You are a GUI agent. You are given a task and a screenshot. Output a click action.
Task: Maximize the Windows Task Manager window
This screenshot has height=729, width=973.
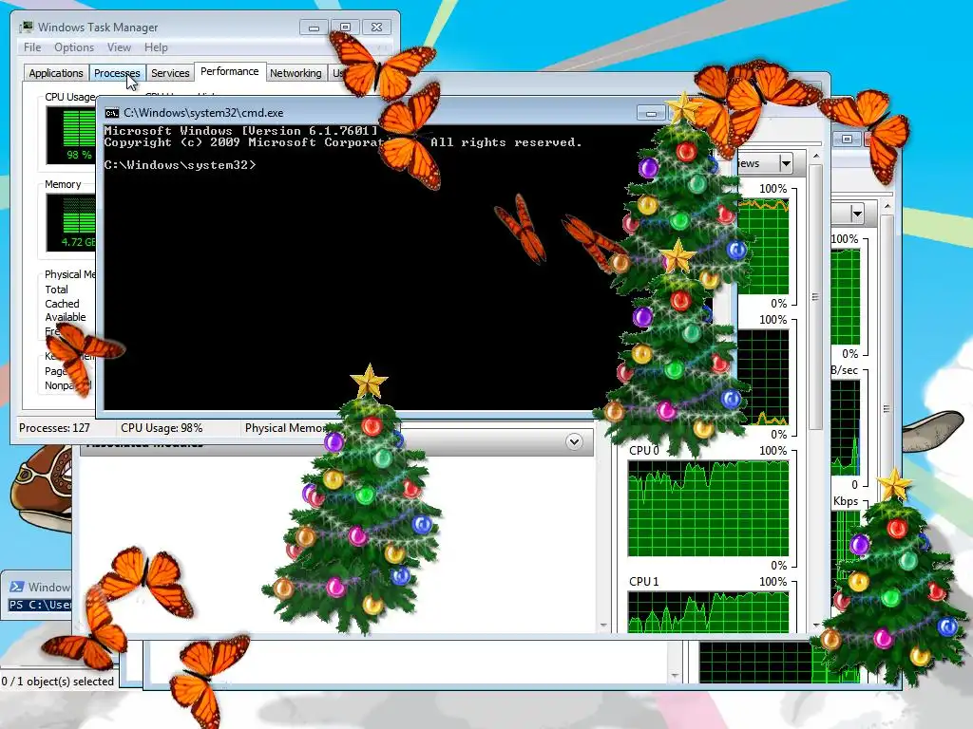click(345, 28)
